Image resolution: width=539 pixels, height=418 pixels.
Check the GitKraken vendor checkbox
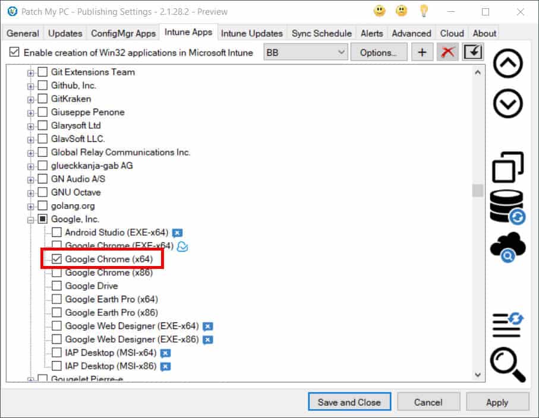43,99
